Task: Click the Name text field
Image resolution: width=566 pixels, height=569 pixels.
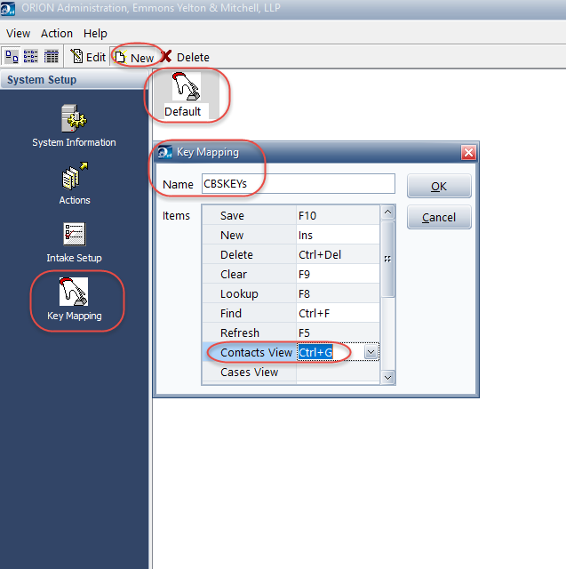Action: point(297,184)
